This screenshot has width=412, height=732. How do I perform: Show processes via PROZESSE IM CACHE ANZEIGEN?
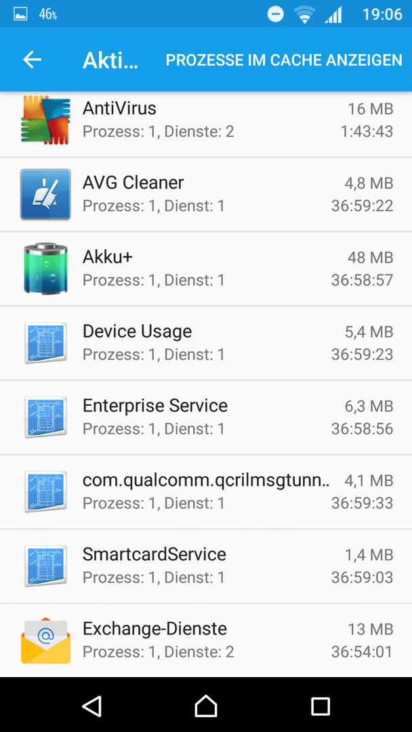click(x=284, y=60)
